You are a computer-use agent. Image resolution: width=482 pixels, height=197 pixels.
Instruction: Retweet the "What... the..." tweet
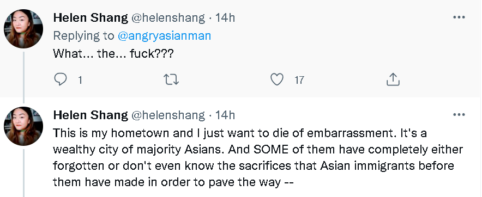point(171,80)
